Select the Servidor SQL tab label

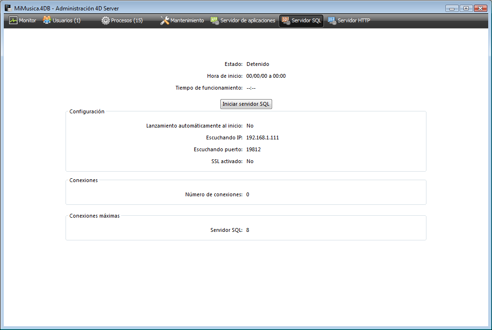[306, 20]
